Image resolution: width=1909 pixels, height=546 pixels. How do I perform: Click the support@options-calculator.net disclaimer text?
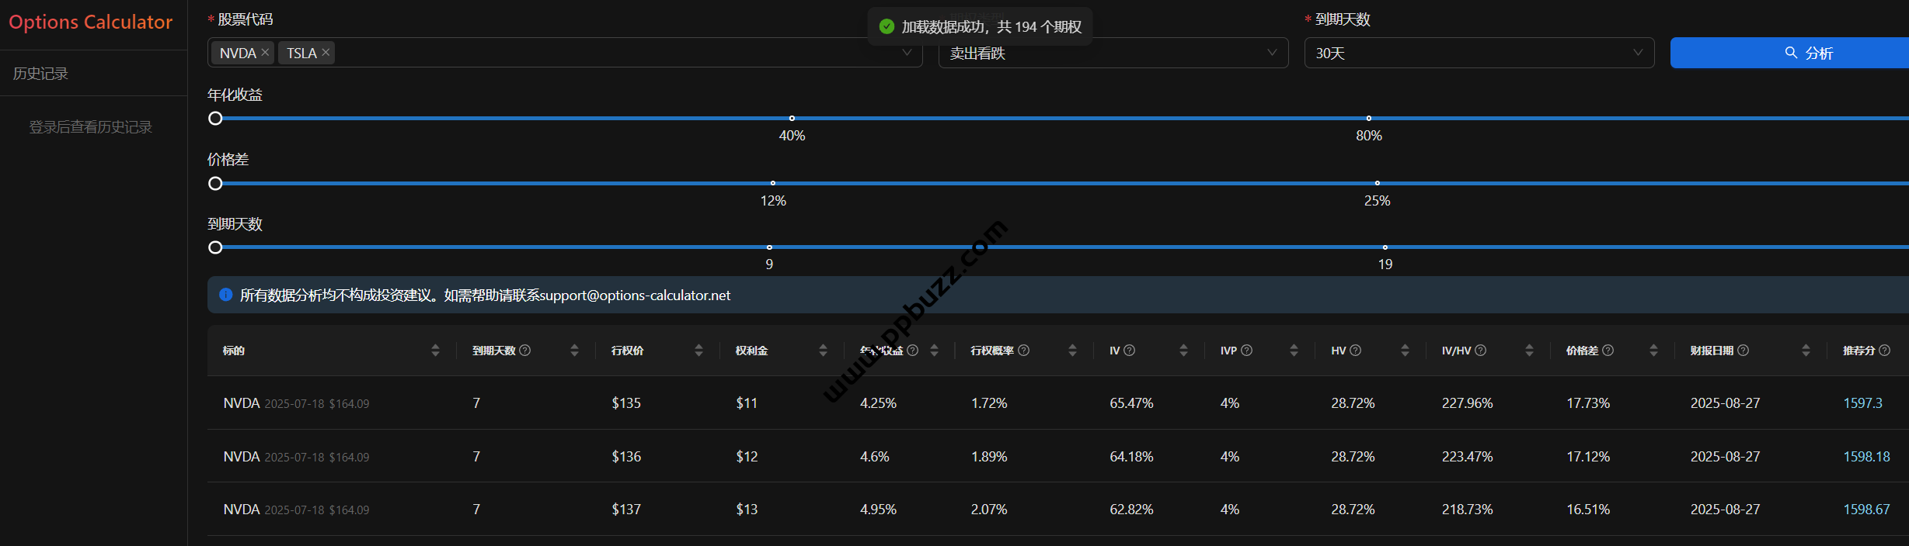(635, 295)
